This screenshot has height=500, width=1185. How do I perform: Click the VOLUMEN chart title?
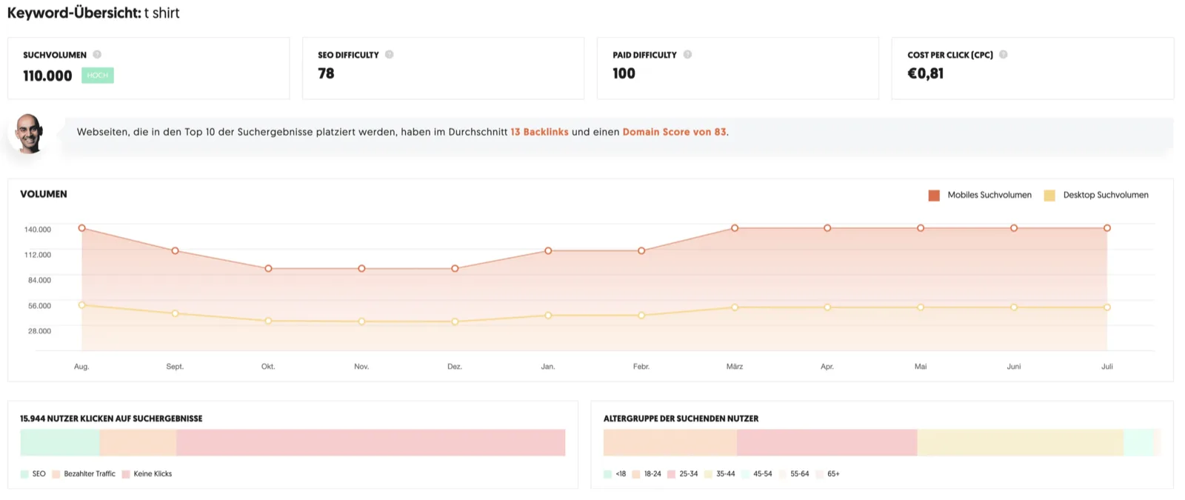pos(44,194)
